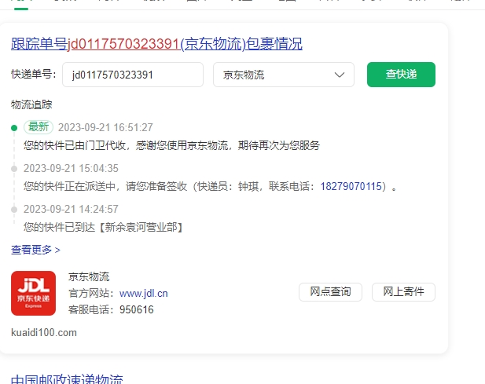Click the timeline dot for 14:24:57 entry
Screen dimensions: 485x384
coord(14,209)
